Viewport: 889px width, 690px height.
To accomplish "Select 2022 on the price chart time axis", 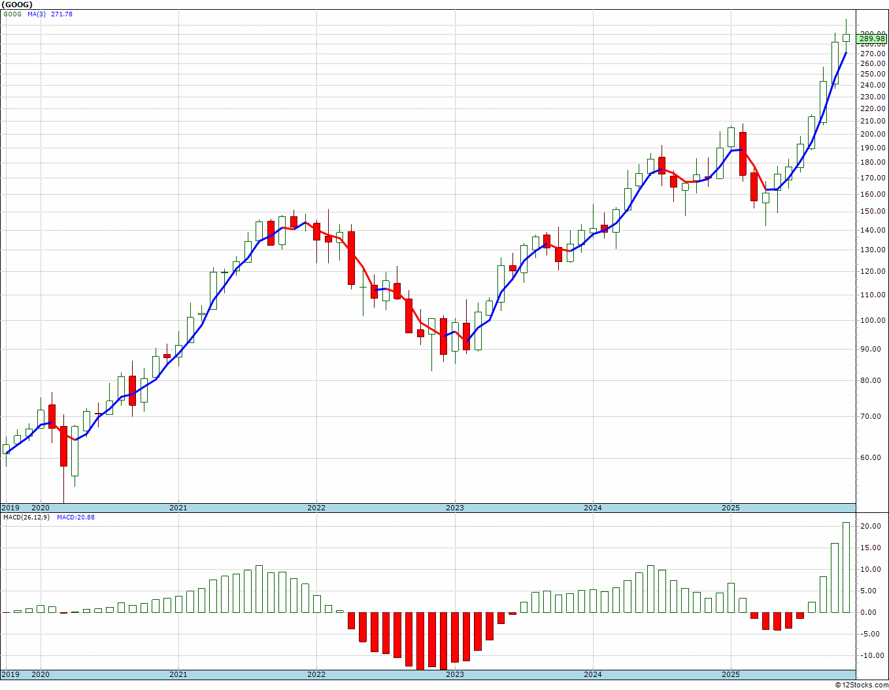I will 316,508.
